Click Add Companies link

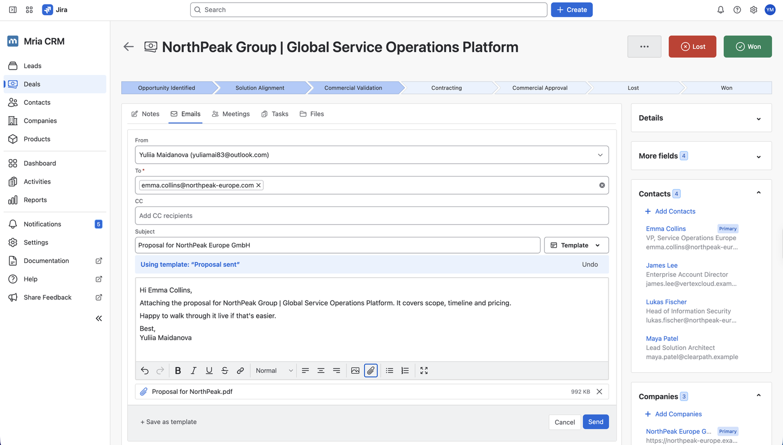pos(673,414)
